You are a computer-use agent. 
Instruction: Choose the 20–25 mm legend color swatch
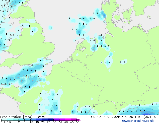point(45,120)
